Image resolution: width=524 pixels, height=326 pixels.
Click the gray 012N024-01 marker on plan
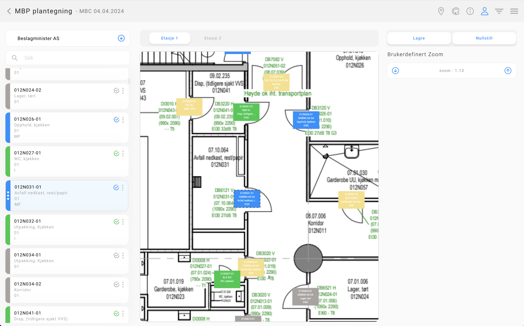[x=305, y=297]
